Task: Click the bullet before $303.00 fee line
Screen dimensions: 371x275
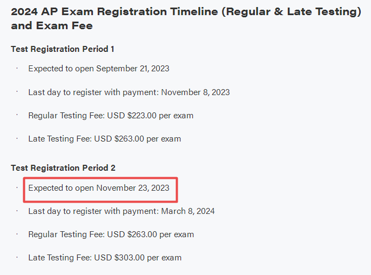Action: click(x=17, y=257)
